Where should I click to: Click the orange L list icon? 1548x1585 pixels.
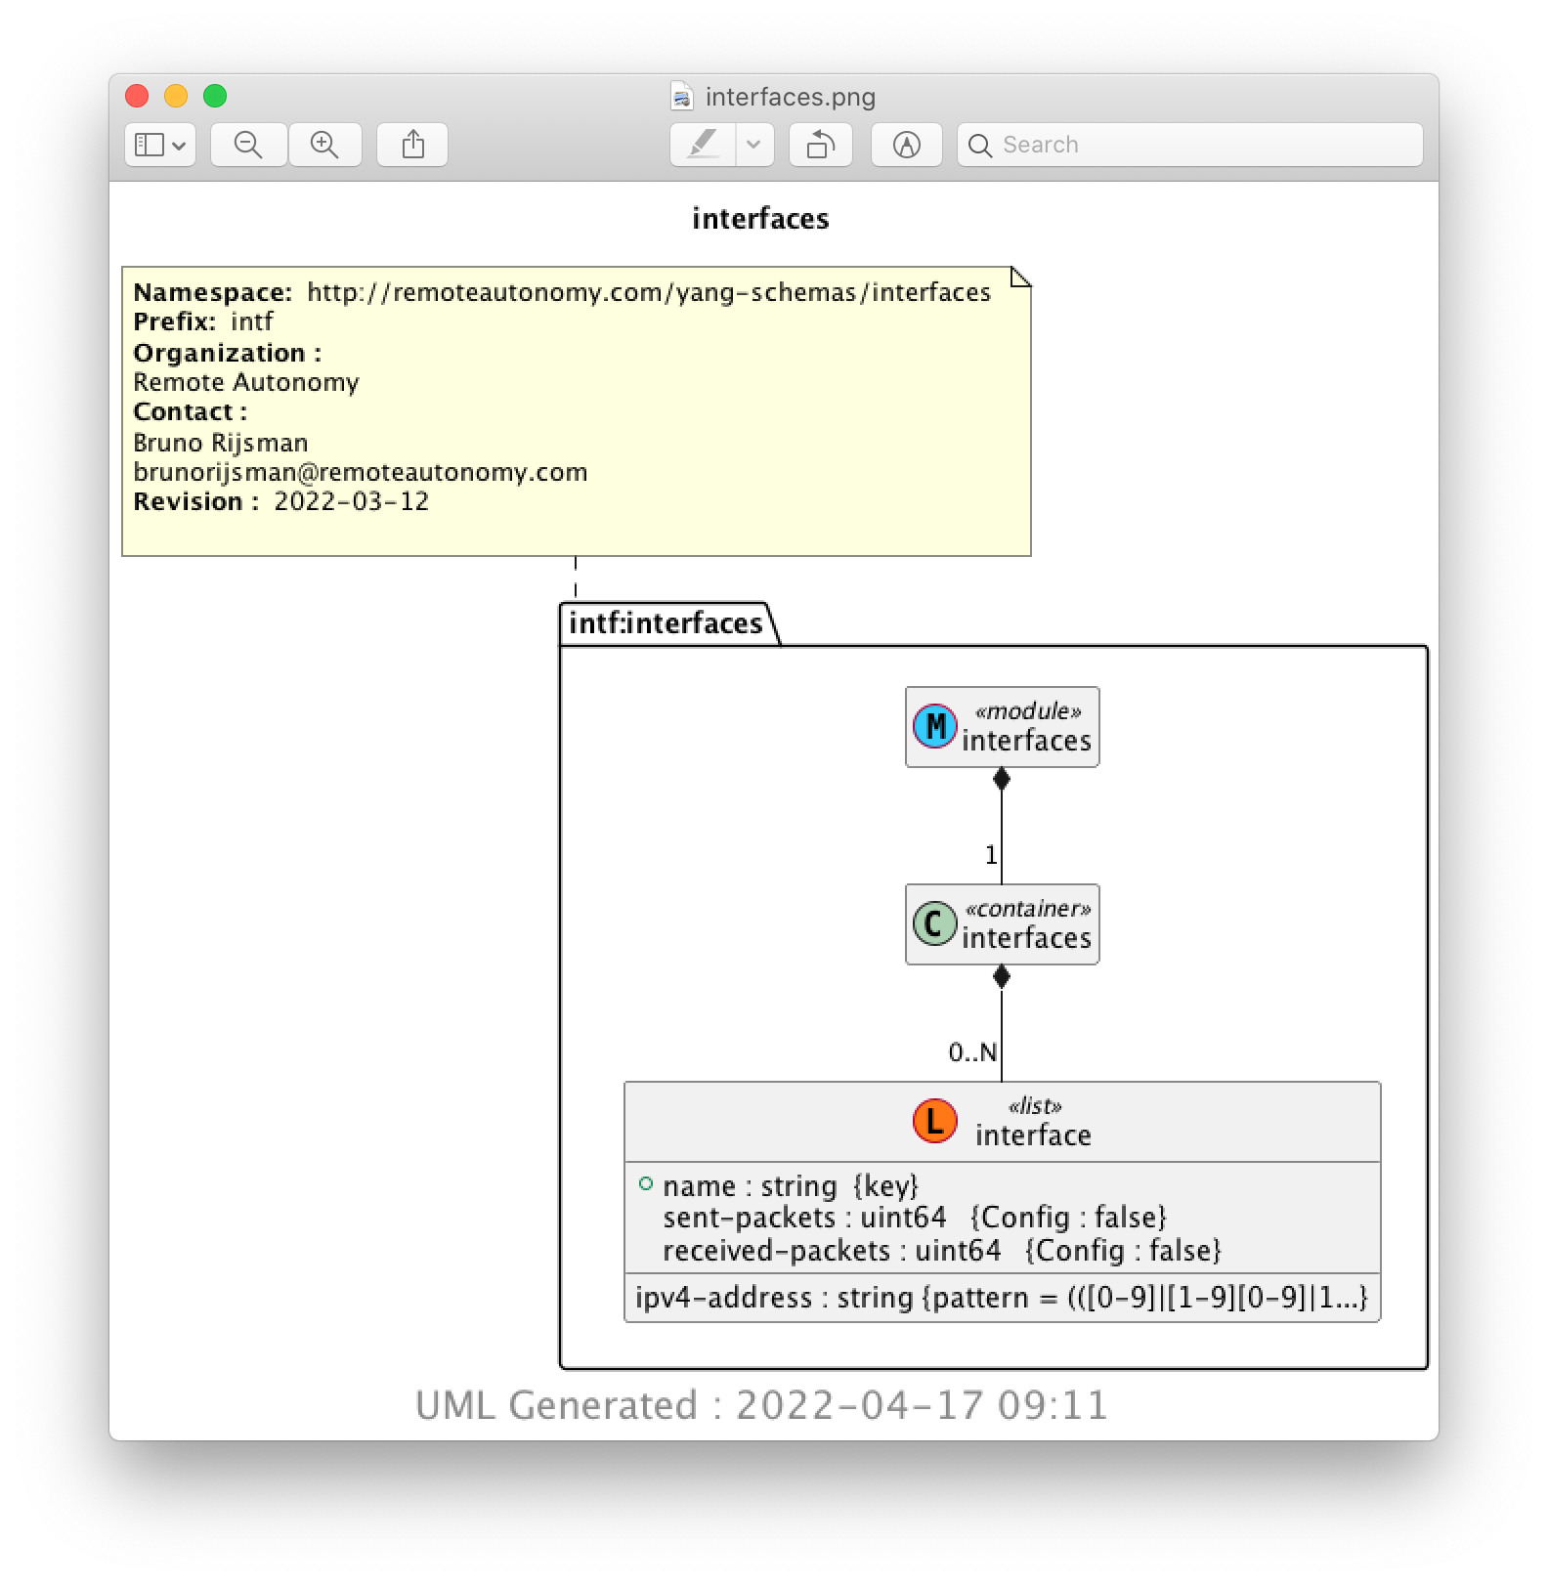coord(935,1121)
